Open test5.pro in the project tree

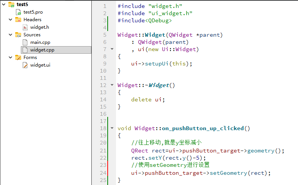coord(33,12)
